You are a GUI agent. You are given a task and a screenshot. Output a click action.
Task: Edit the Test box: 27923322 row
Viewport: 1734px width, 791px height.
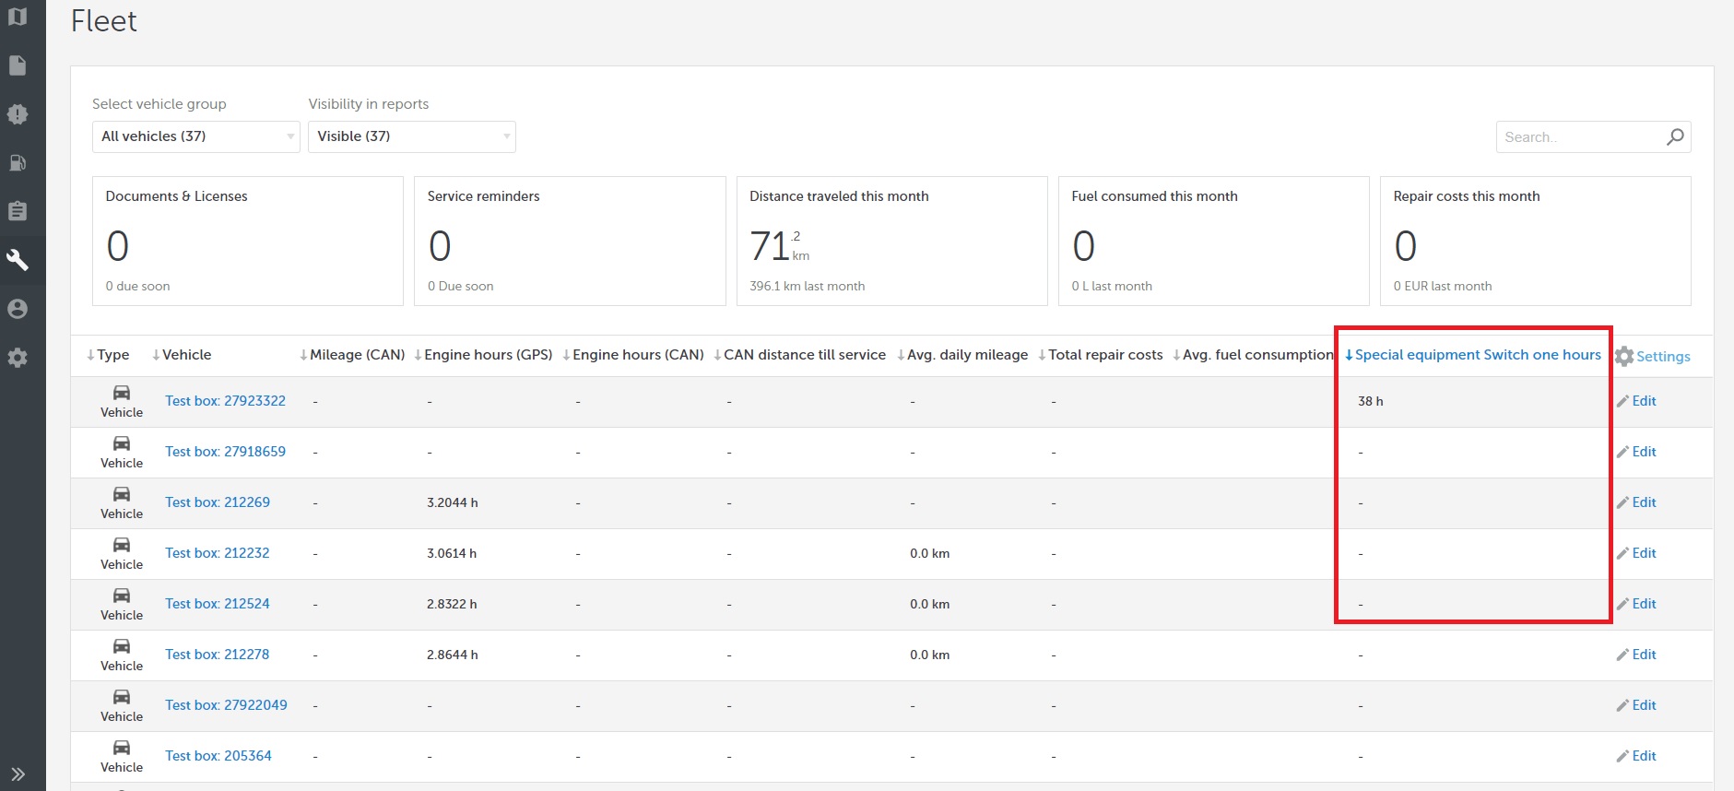1636,401
